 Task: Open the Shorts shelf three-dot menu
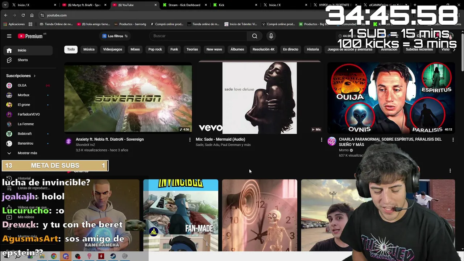(x=450, y=171)
